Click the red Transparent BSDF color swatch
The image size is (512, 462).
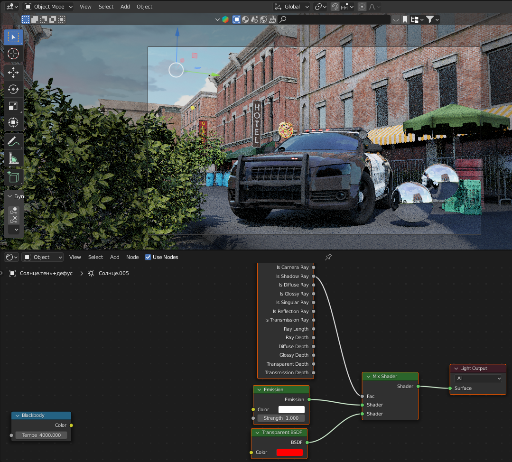click(289, 453)
